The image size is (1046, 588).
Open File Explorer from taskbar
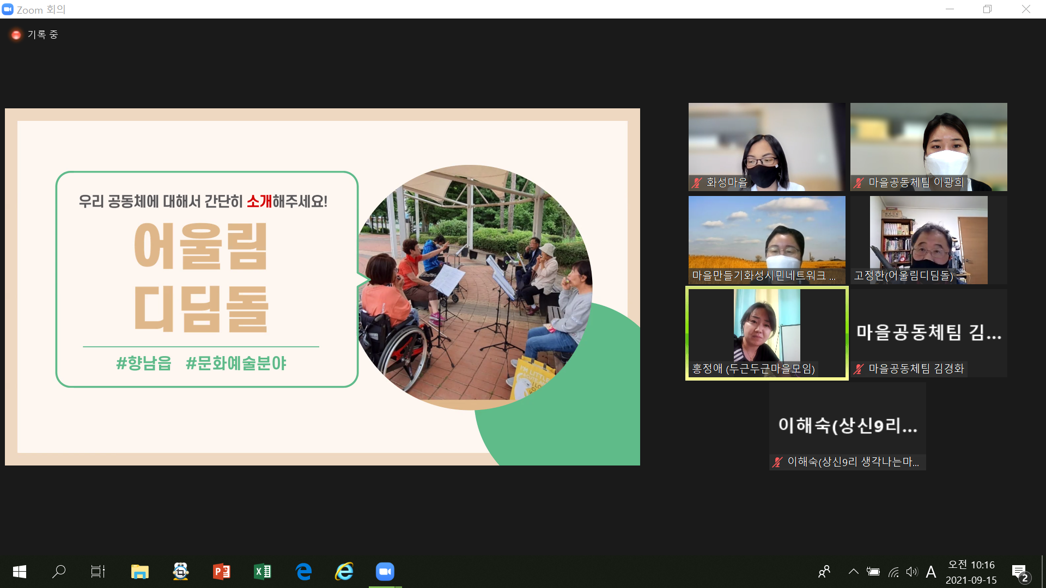139,572
